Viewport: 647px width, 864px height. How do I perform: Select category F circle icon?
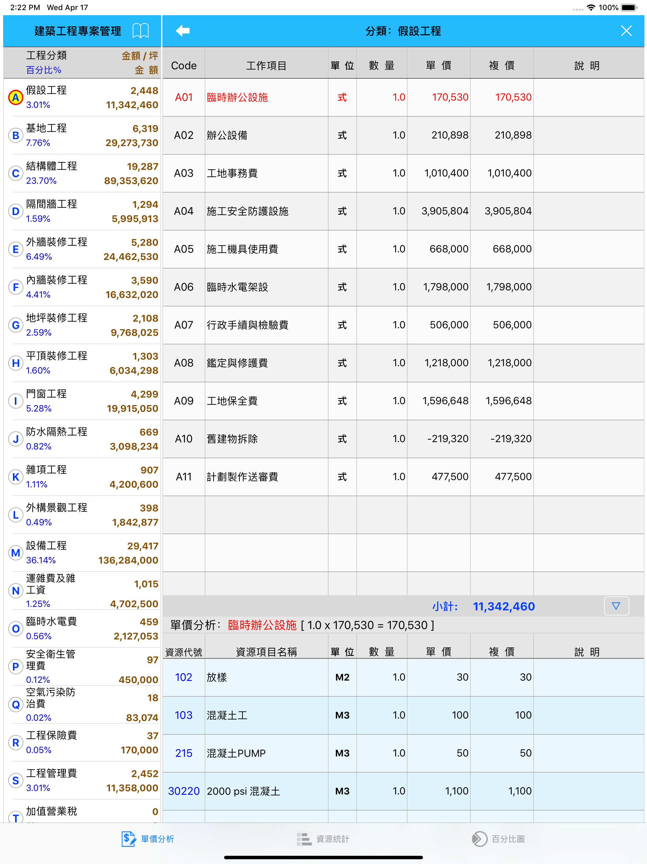click(15, 287)
